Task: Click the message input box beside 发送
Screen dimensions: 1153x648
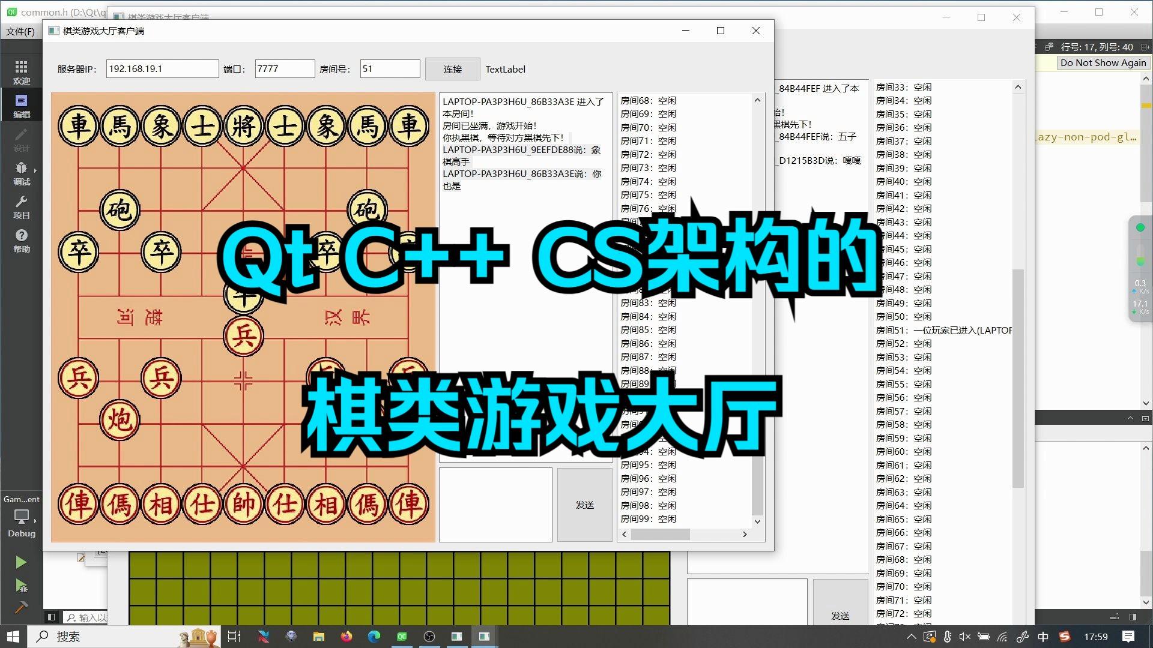Action: coord(495,505)
